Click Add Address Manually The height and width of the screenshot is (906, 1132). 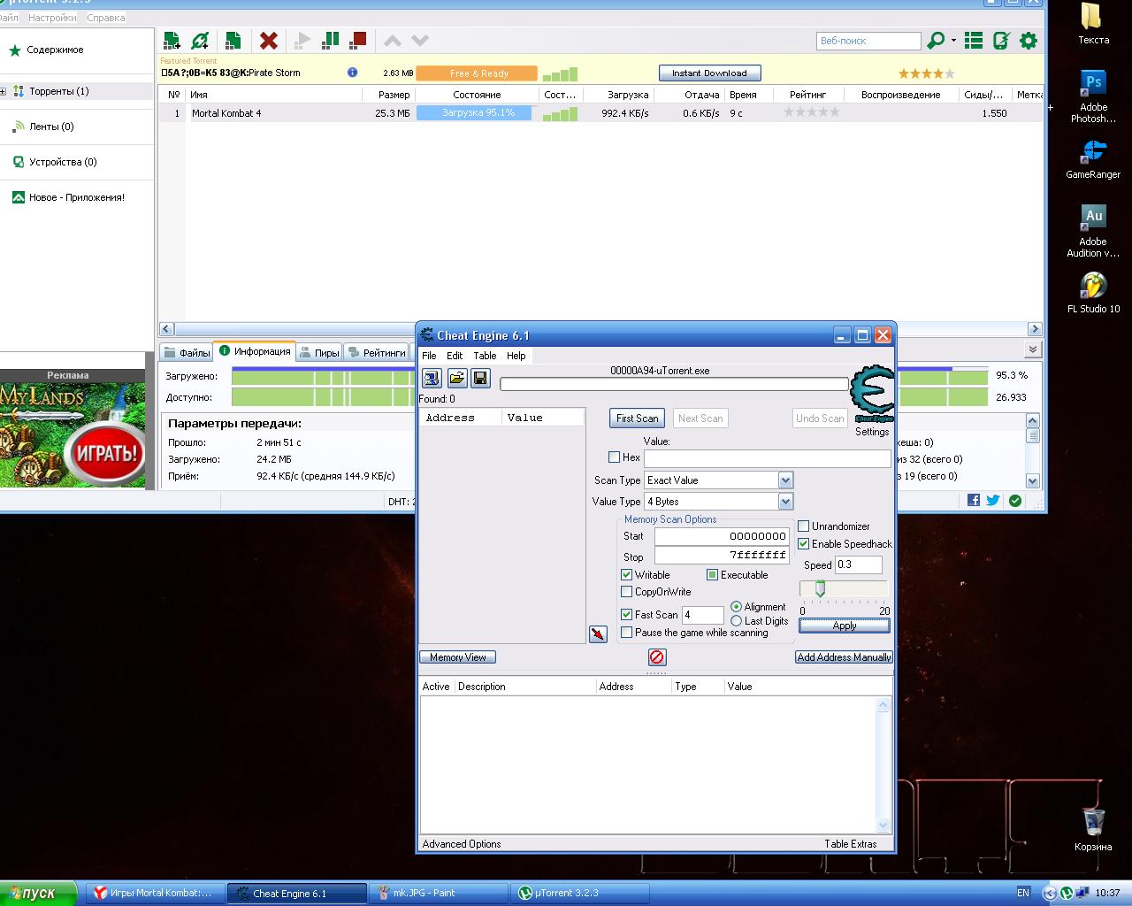(844, 657)
